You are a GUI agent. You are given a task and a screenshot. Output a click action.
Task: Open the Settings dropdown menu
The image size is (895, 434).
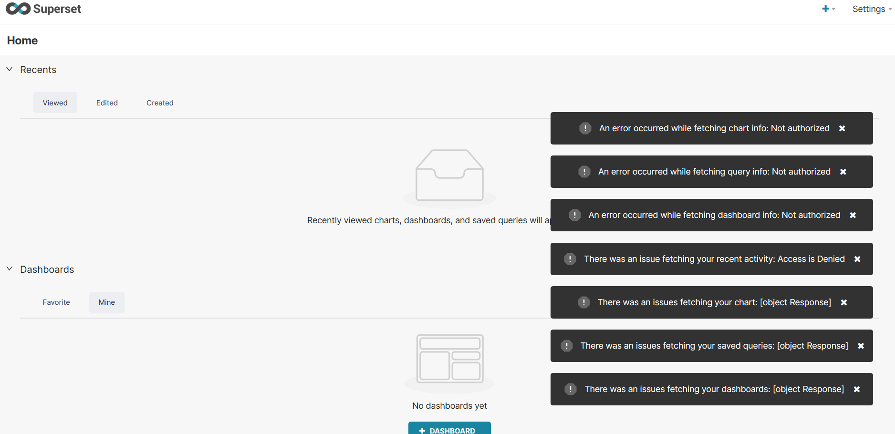869,9
